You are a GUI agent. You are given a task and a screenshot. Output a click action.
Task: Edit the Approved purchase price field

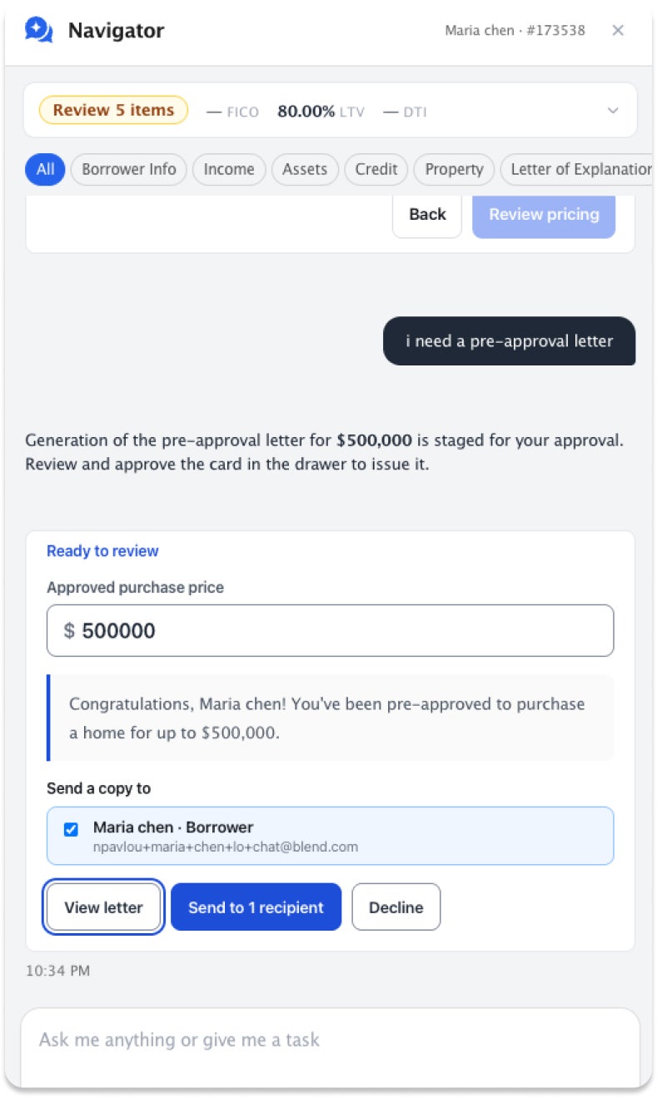tap(331, 631)
